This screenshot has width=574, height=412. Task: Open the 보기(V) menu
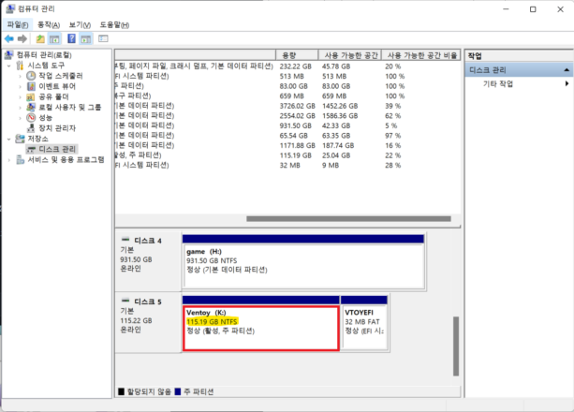(x=79, y=24)
